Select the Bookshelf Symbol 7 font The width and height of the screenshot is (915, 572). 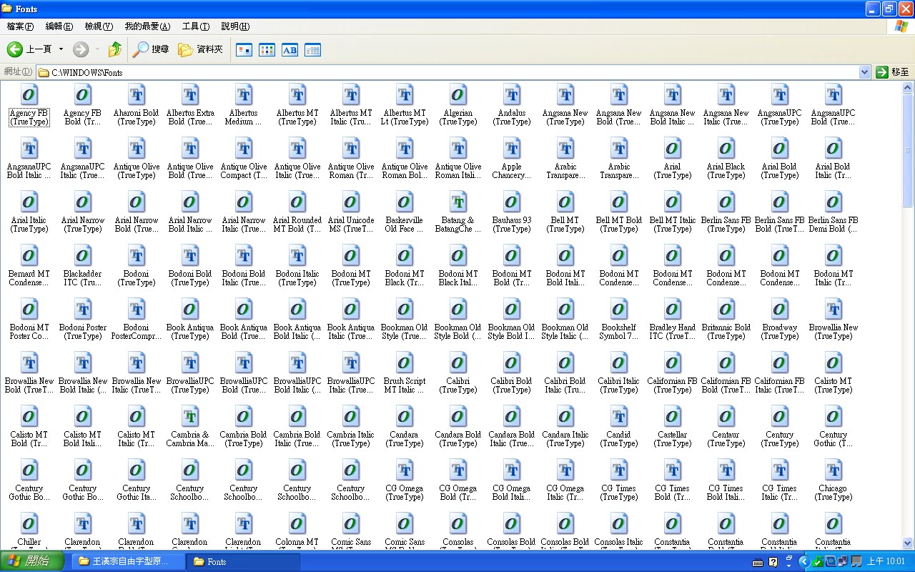coord(619,319)
